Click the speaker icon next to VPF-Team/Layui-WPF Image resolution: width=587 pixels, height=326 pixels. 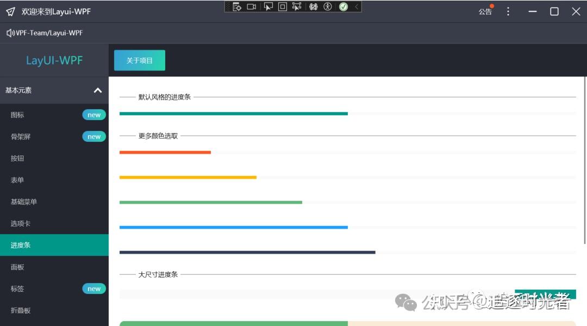10,33
